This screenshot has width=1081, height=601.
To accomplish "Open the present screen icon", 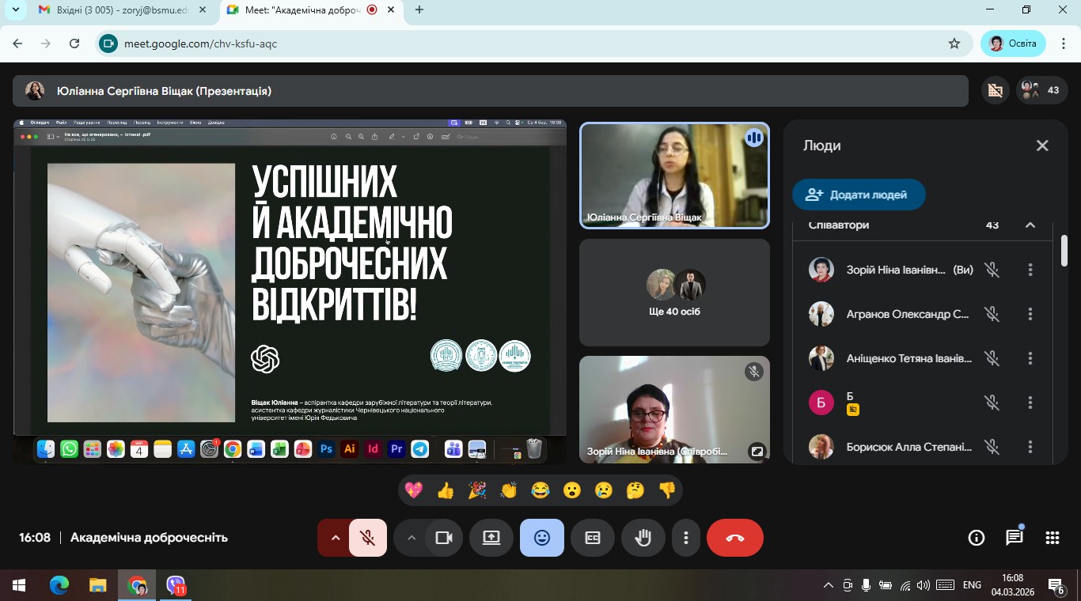I will [491, 538].
